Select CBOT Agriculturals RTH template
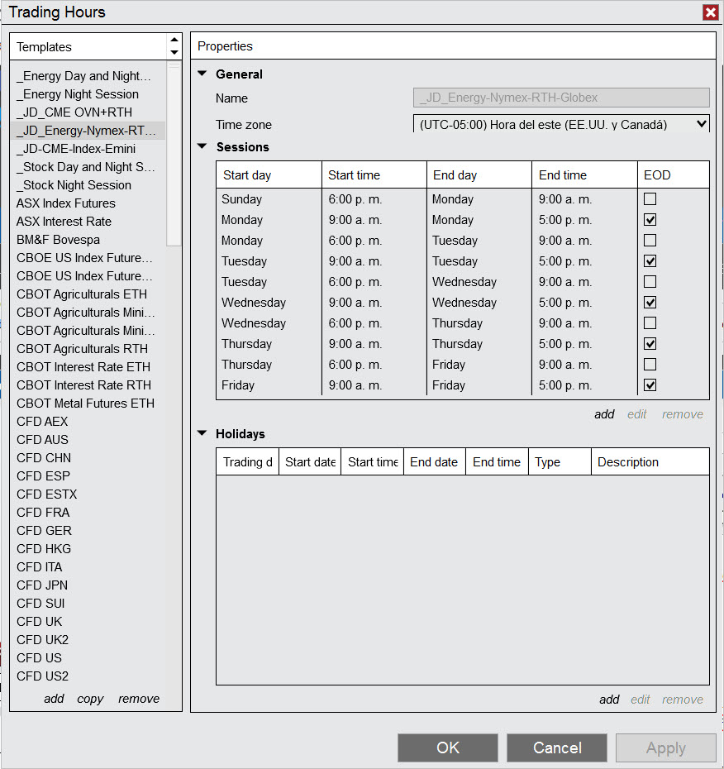Screen dimensions: 724x769 coord(88,349)
